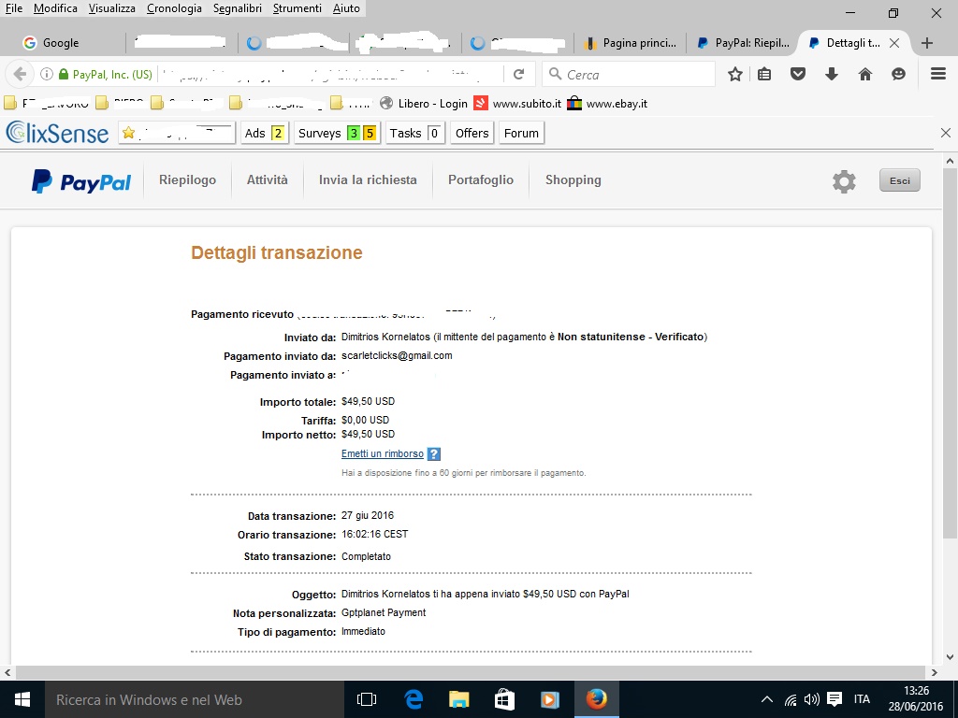Open the Firefox hamburger menu
Image resolution: width=958 pixels, height=718 pixels.
click(x=938, y=74)
